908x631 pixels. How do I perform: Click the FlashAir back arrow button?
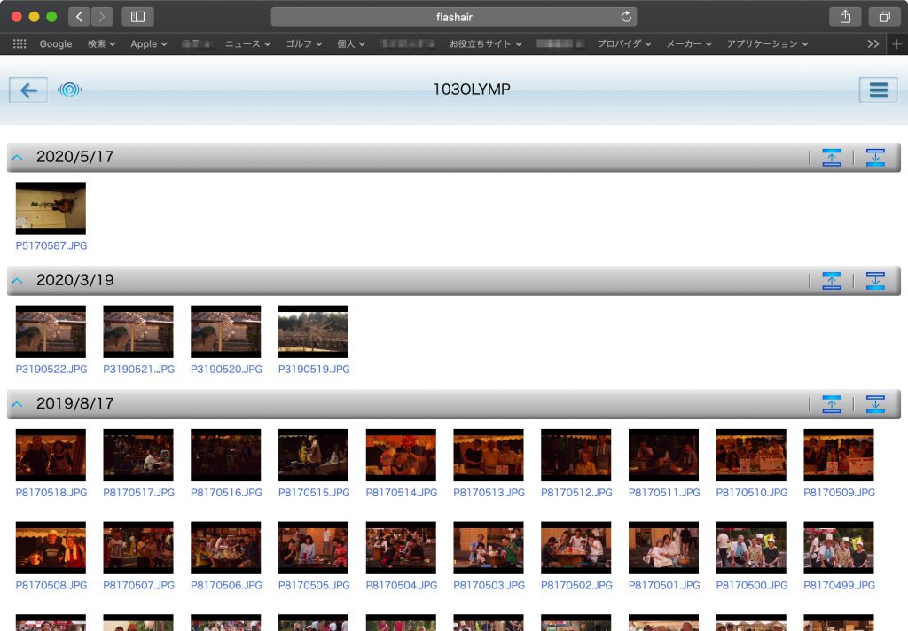pyautogui.click(x=28, y=90)
